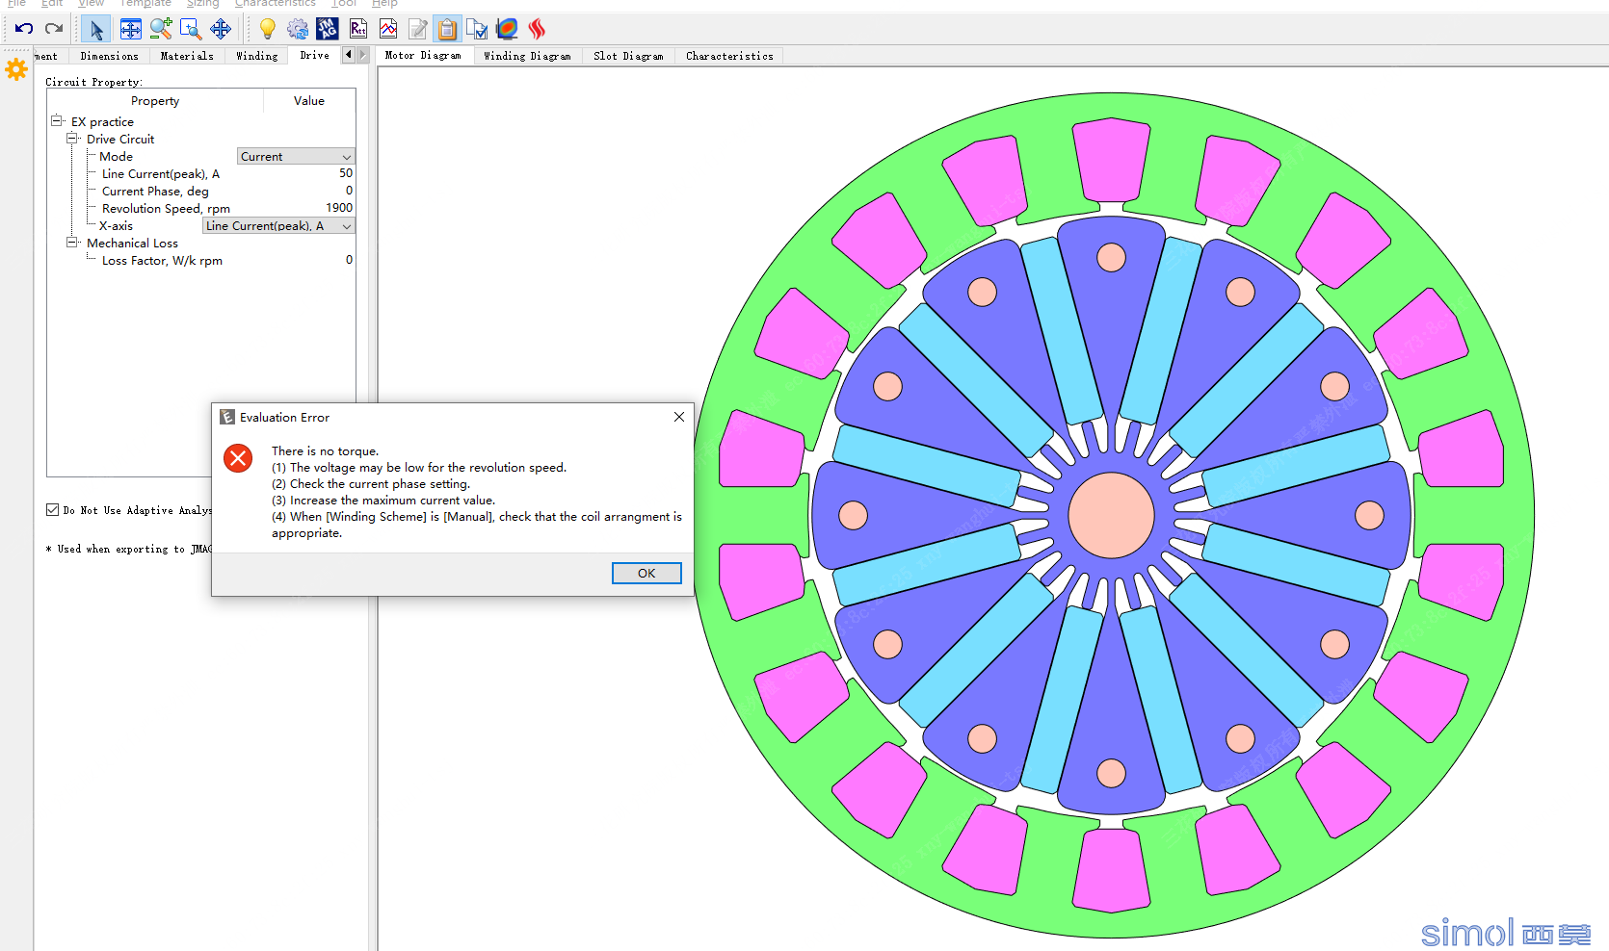Open the Template menu
Viewport: 1609px width, 951px height.
pyautogui.click(x=145, y=4)
